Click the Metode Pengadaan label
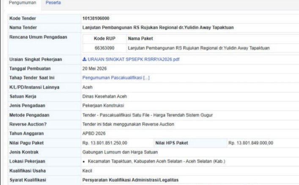This screenshot has height=185, width=299. tap(29, 115)
